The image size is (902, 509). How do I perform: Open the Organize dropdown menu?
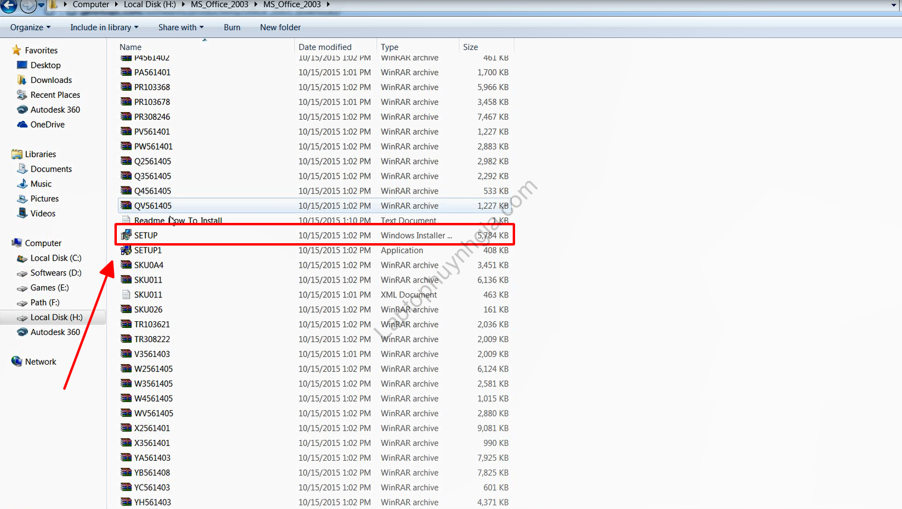[30, 27]
